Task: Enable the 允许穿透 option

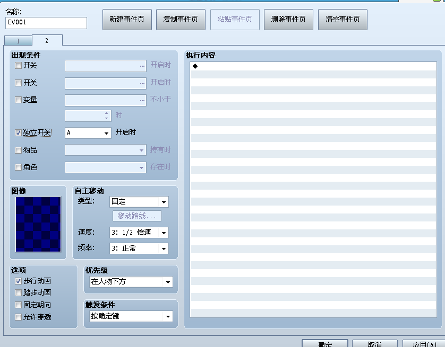Action: (x=18, y=317)
